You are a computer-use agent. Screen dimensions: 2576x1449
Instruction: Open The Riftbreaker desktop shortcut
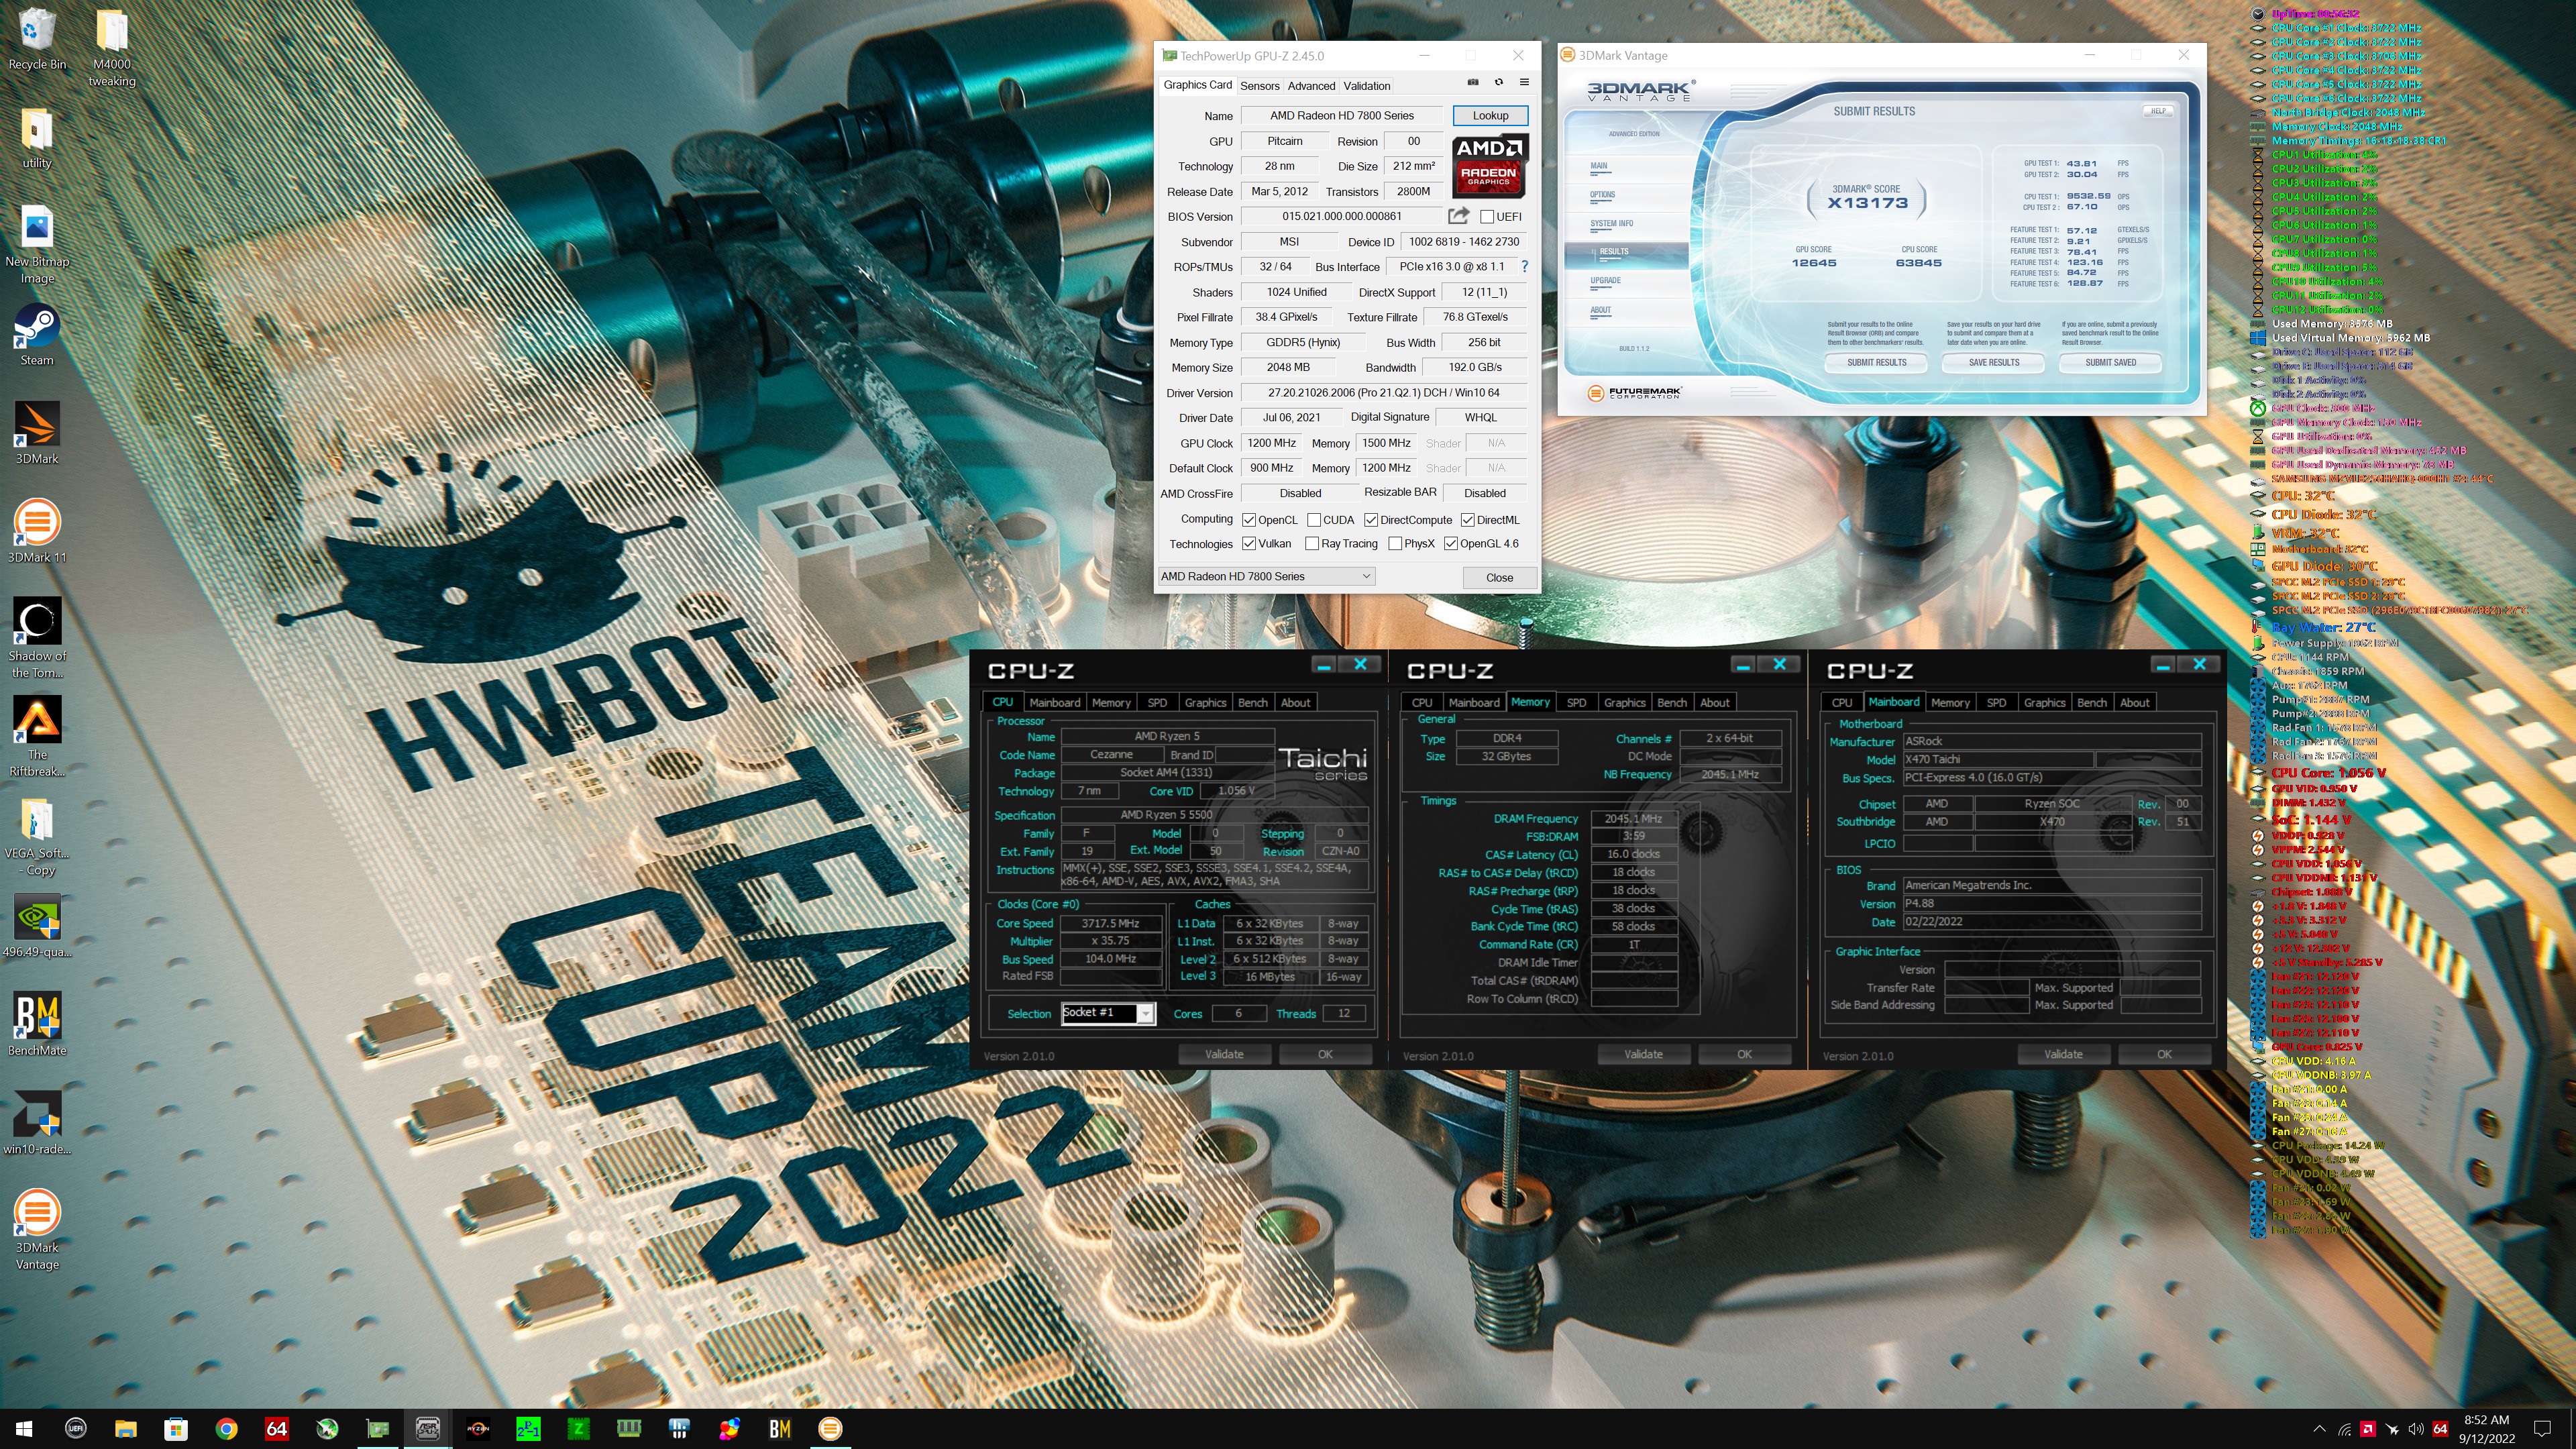click(x=37, y=736)
